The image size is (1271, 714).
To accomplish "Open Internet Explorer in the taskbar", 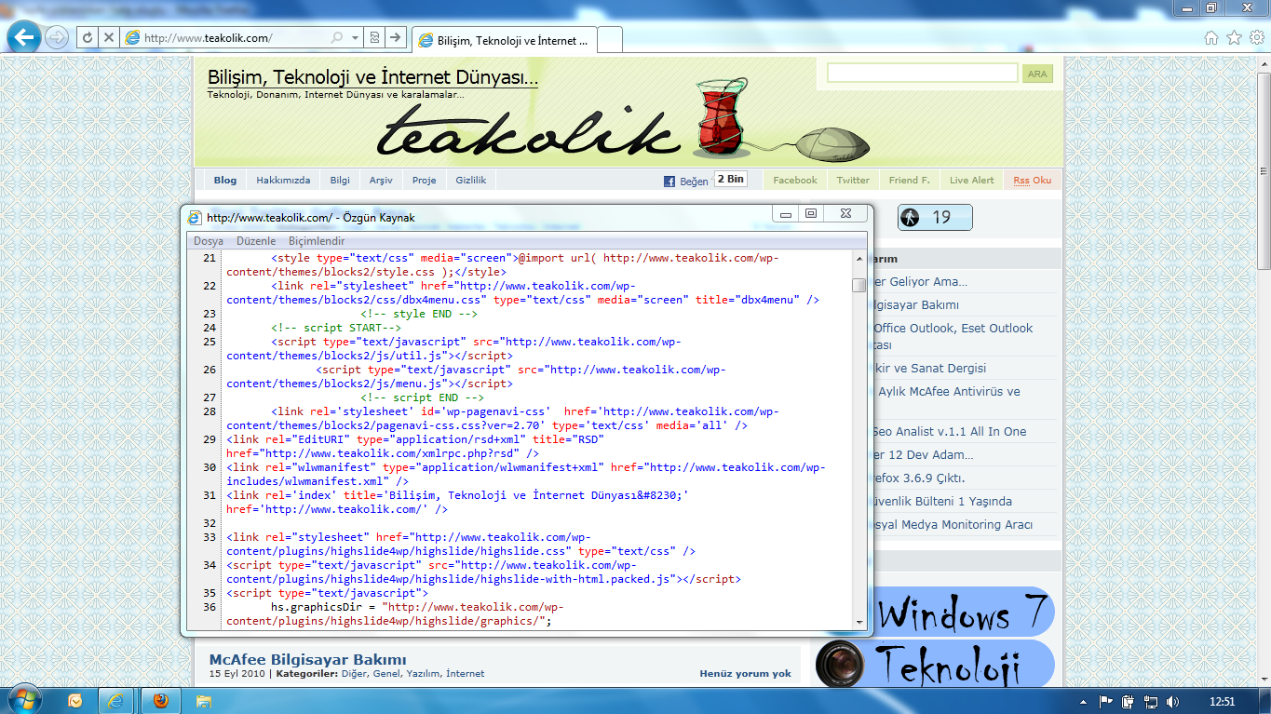I will click(115, 701).
